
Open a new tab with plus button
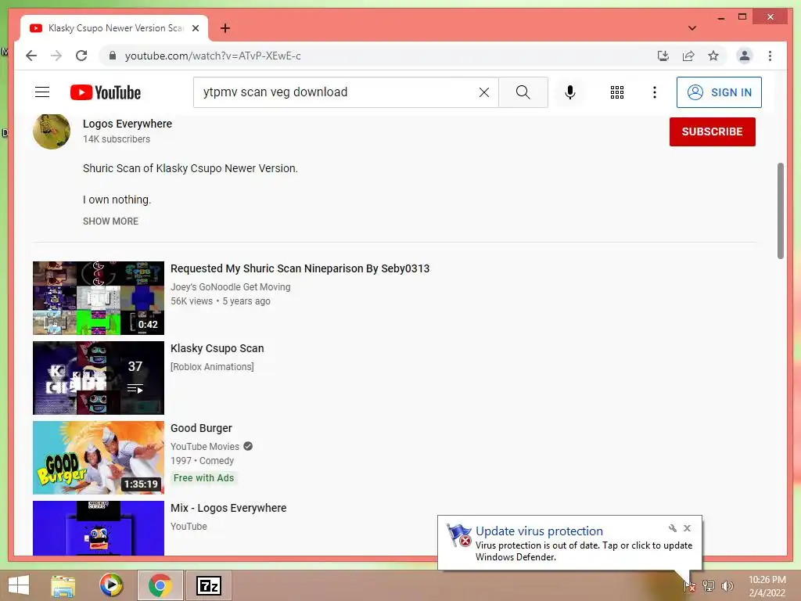225,28
